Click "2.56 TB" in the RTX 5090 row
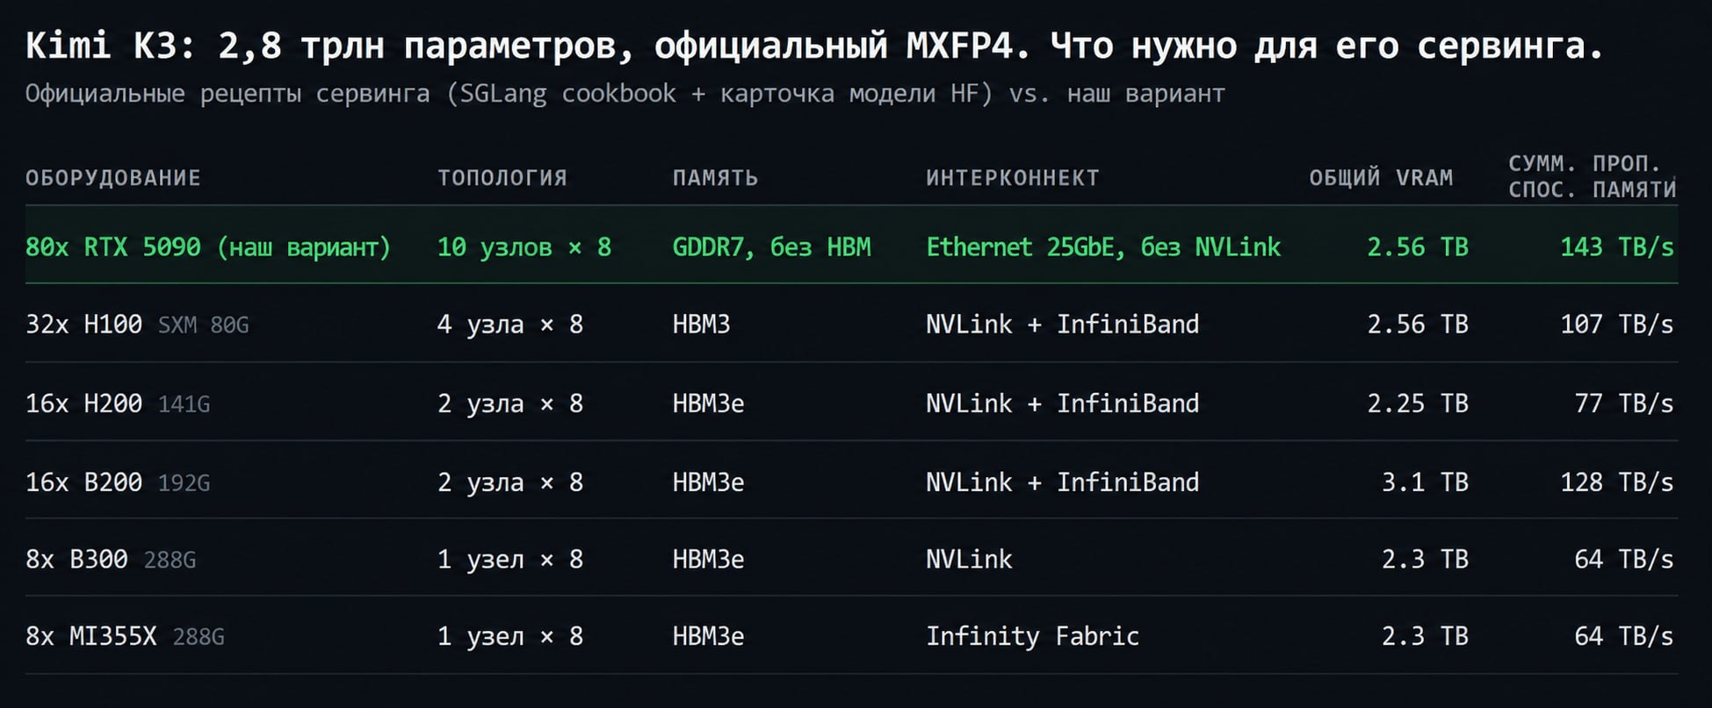This screenshot has height=708, width=1712. 1418,247
